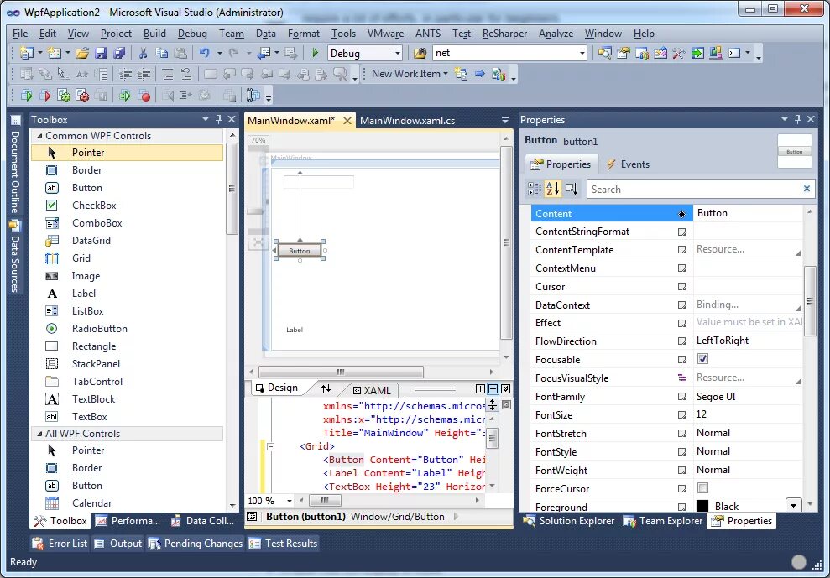Switch to the MainWindow.xaml.cs tab
830x578 pixels.
pos(407,121)
